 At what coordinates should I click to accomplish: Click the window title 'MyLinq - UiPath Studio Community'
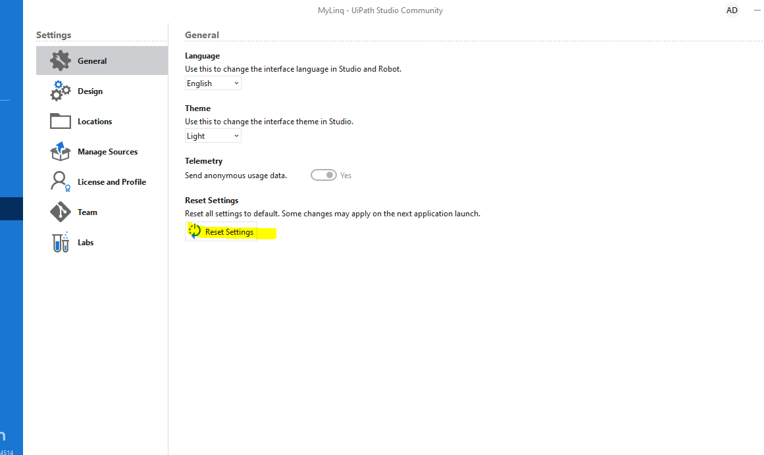380,11
